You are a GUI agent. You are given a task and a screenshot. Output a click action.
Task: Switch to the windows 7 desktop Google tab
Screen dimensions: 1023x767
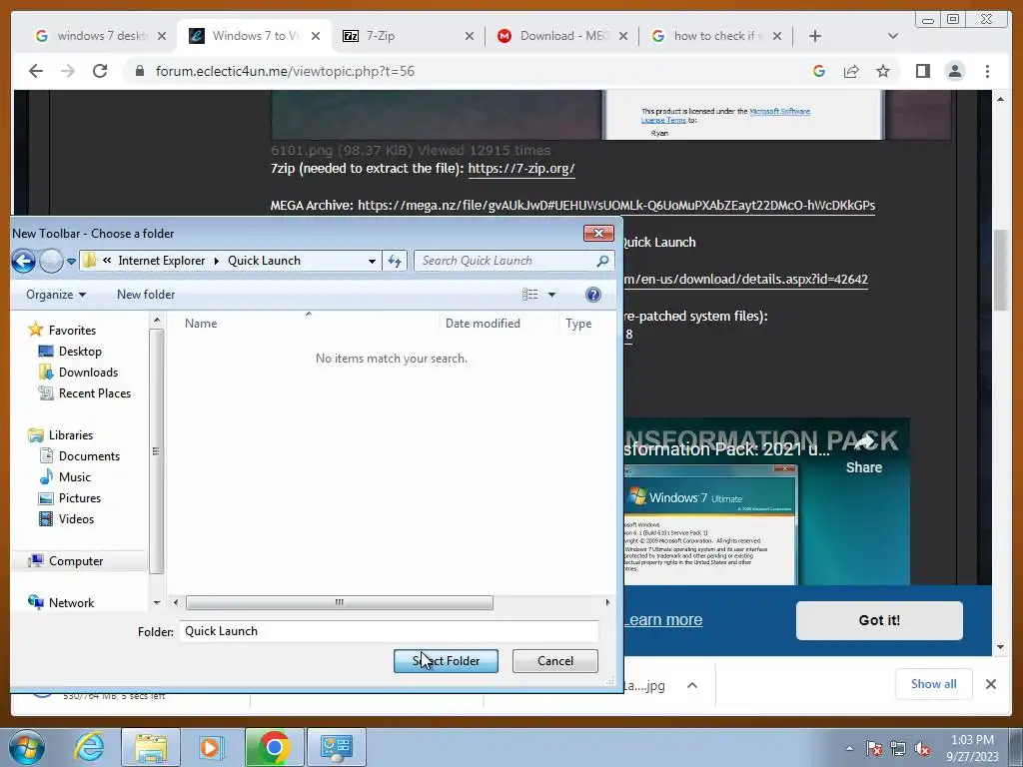[x=101, y=36]
